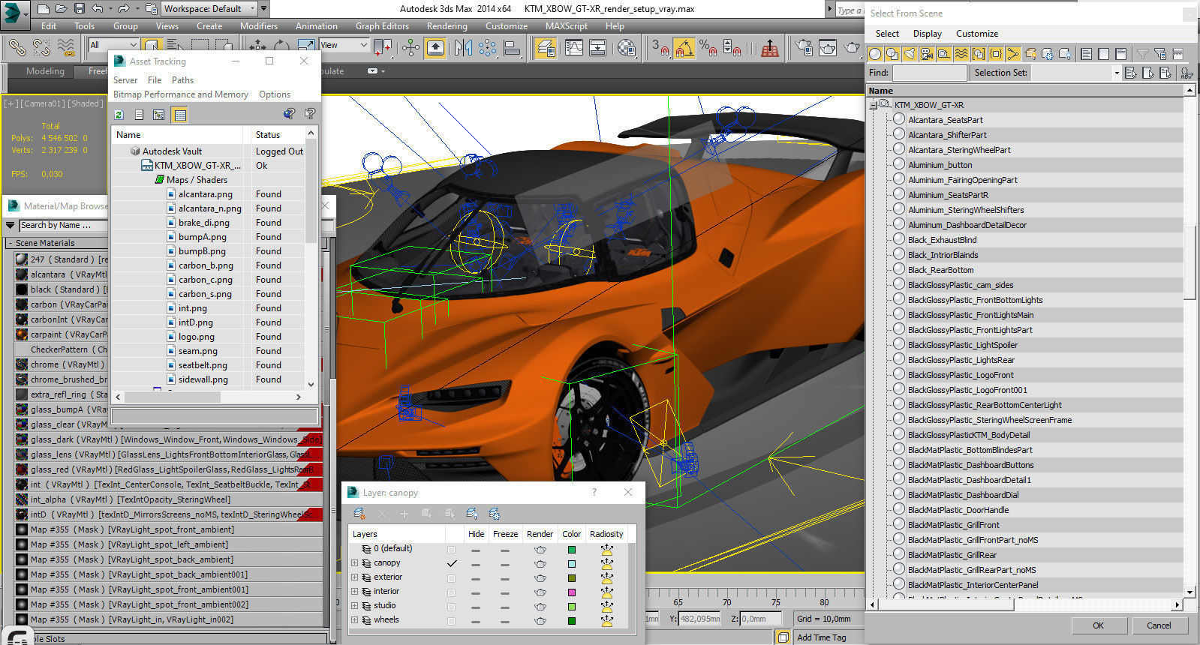Check the current-layer box for exterior layer

[x=451, y=577]
